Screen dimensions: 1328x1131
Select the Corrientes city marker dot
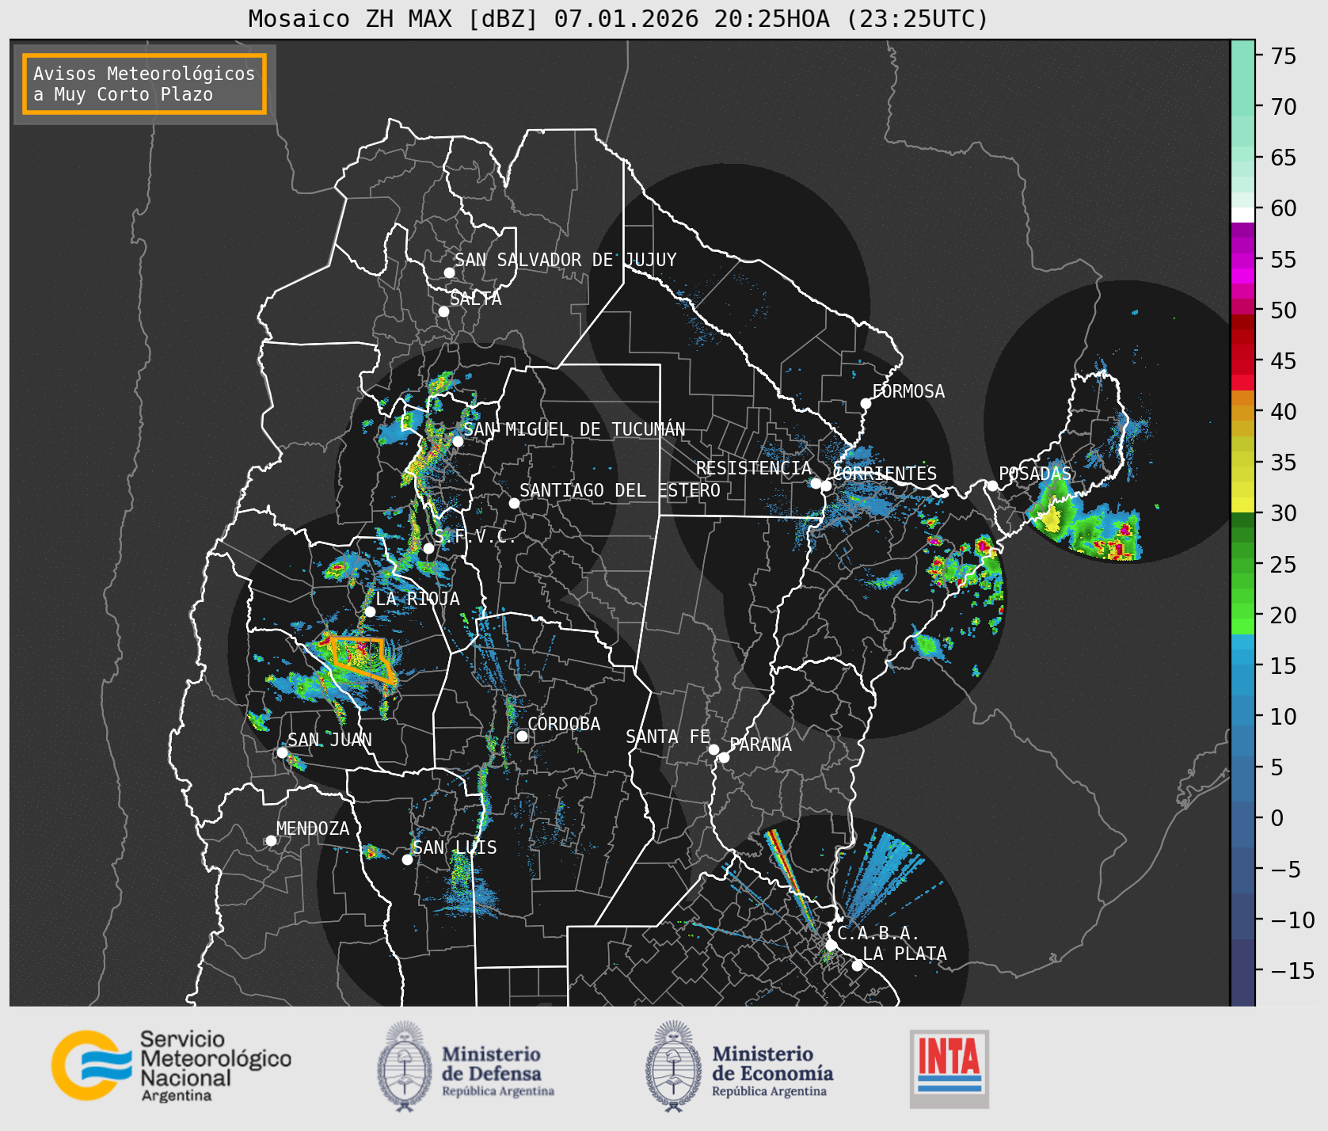tap(826, 486)
